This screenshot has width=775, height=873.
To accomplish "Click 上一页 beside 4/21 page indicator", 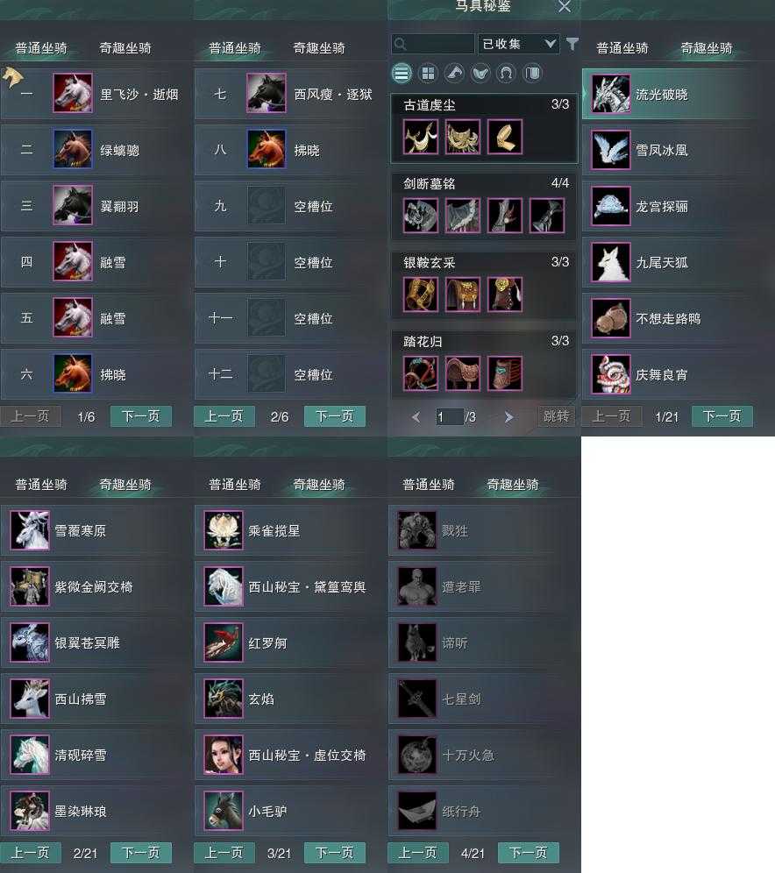I will click(x=417, y=852).
